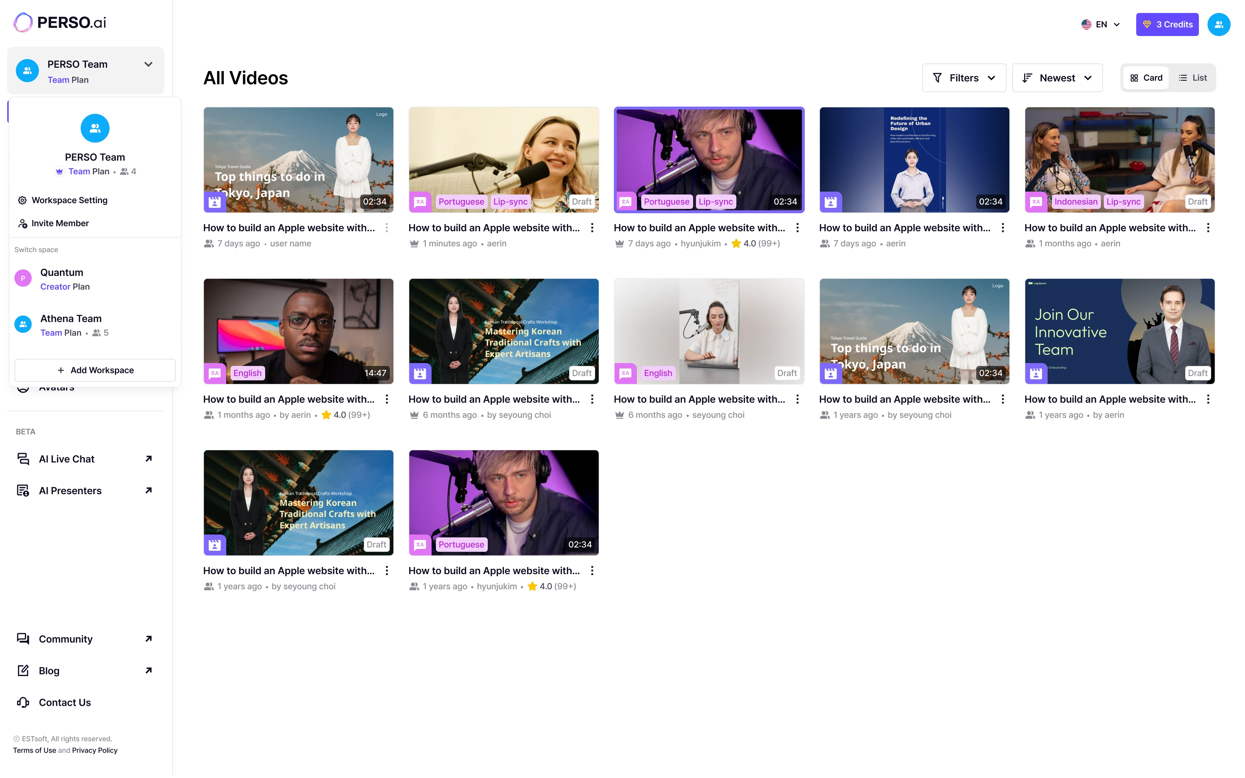Screen dimensions: 1245x778
Task: Click the Privacy Policy link
Action: tap(95, 750)
